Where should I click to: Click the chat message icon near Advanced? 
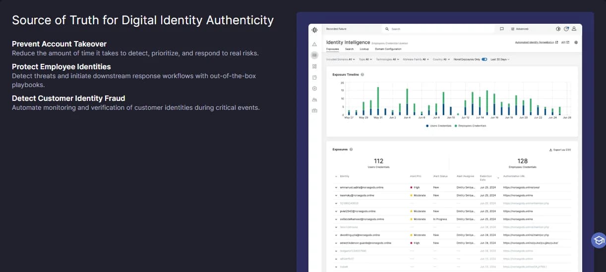pyautogui.click(x=502, y=29)
